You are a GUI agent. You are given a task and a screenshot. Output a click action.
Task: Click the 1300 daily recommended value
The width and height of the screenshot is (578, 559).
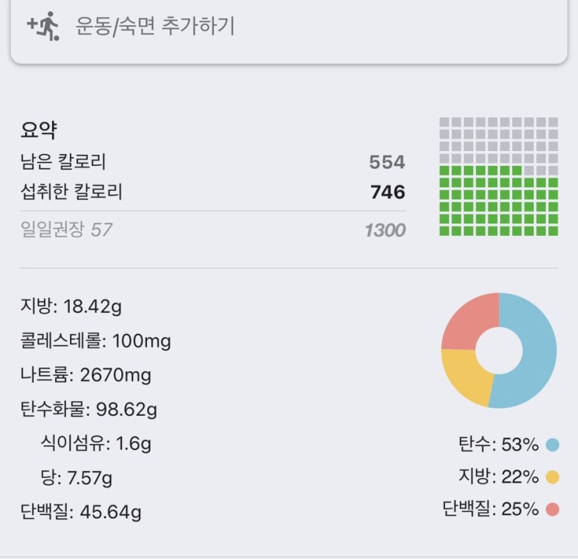(385, 230)
